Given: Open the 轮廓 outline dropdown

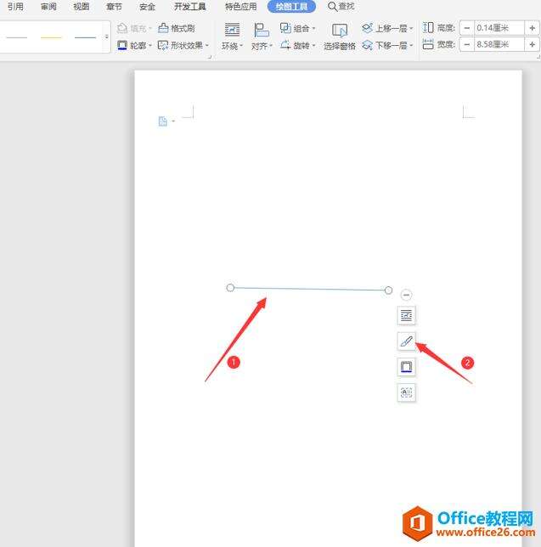Looking at the screenshot, I should point(135,45).
